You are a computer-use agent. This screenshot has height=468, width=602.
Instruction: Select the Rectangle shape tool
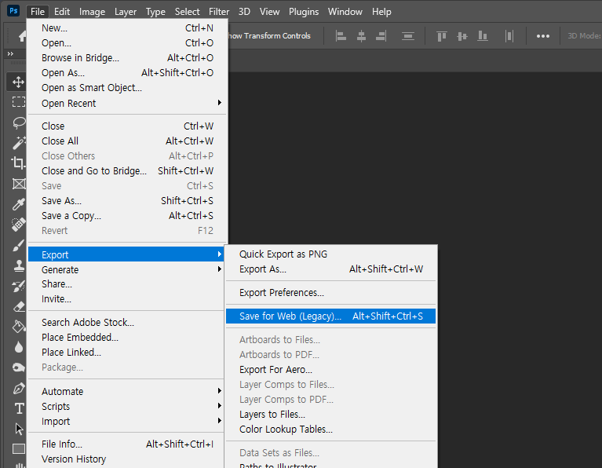point(18,449)
